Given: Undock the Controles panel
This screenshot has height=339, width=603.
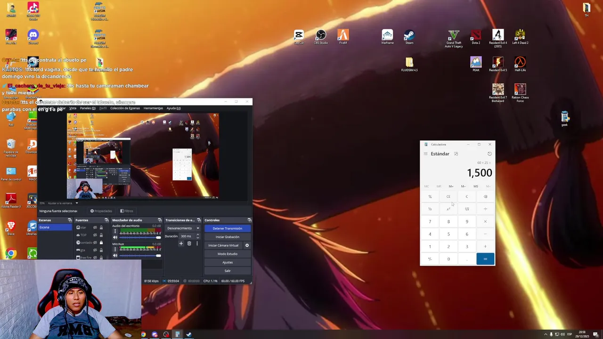Looking at the screenshot, I should [249, 220].
